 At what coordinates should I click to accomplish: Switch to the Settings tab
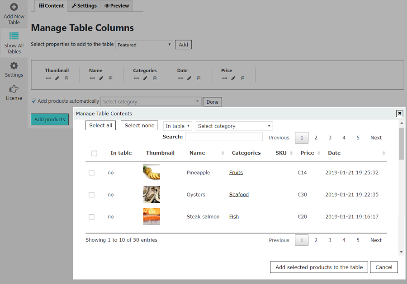pos(84,6)
